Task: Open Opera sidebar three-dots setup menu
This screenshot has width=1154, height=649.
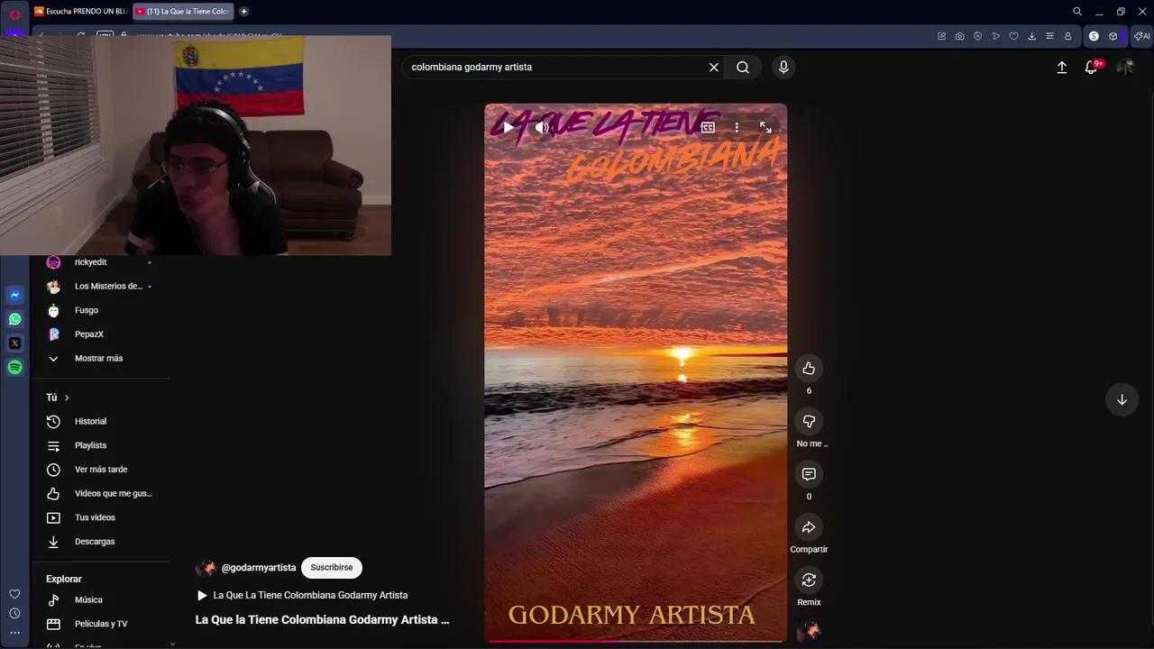Action: (14, 633)
